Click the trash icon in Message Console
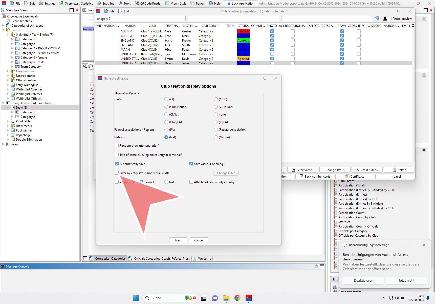The image size is (435, 304). [316, 266]
